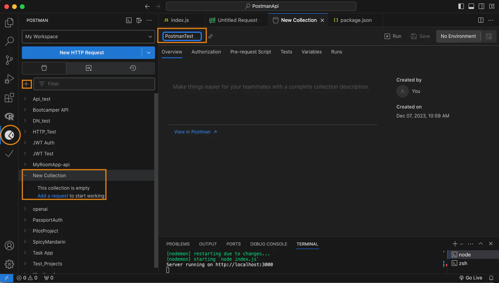The height and width of the screenshot is (283, 499).
Task: Toggle the primary sidebar layout icon
Action: click(x=461, y=6)
